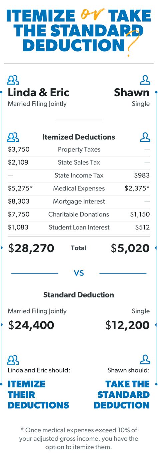Click the $12,200 single standard deduction
Image resolution: width=158 pixels, height=459 pixels.
[x=128, y=325]
